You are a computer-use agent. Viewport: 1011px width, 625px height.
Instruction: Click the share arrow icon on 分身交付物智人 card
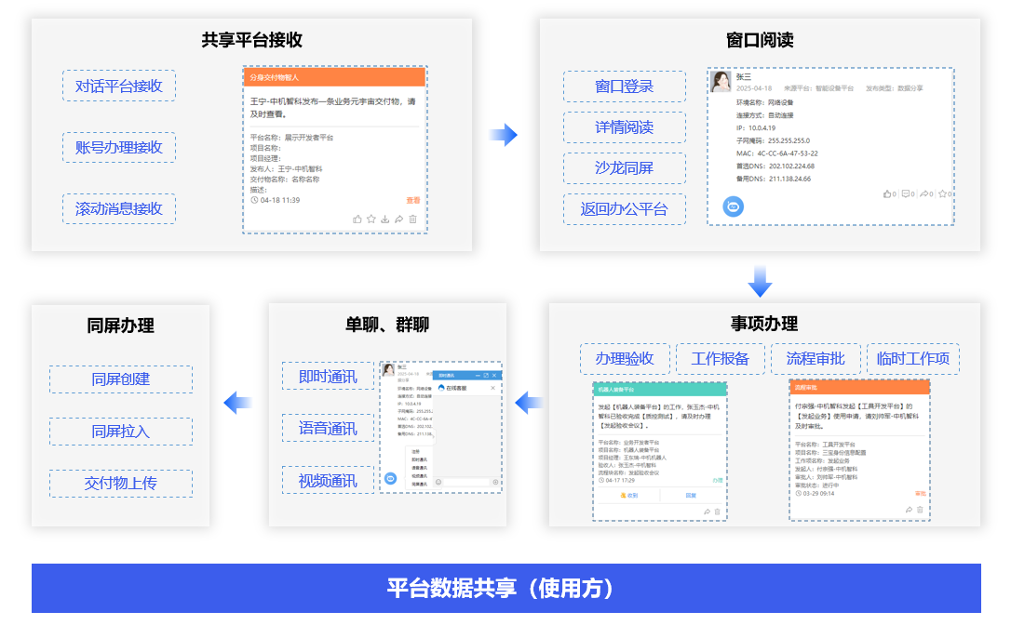[x=399, y=219]
